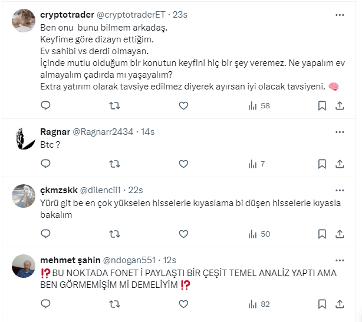Open more options on Ragnar's tweet

pyautogui.click(x=340, y=131)
